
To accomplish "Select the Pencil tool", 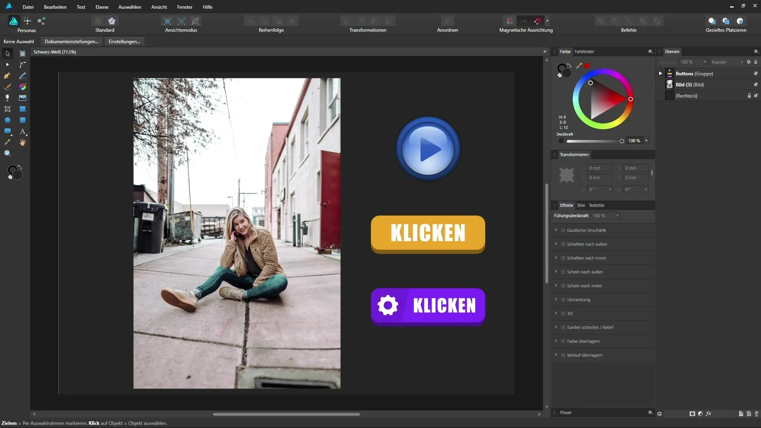I will (23, 76).
